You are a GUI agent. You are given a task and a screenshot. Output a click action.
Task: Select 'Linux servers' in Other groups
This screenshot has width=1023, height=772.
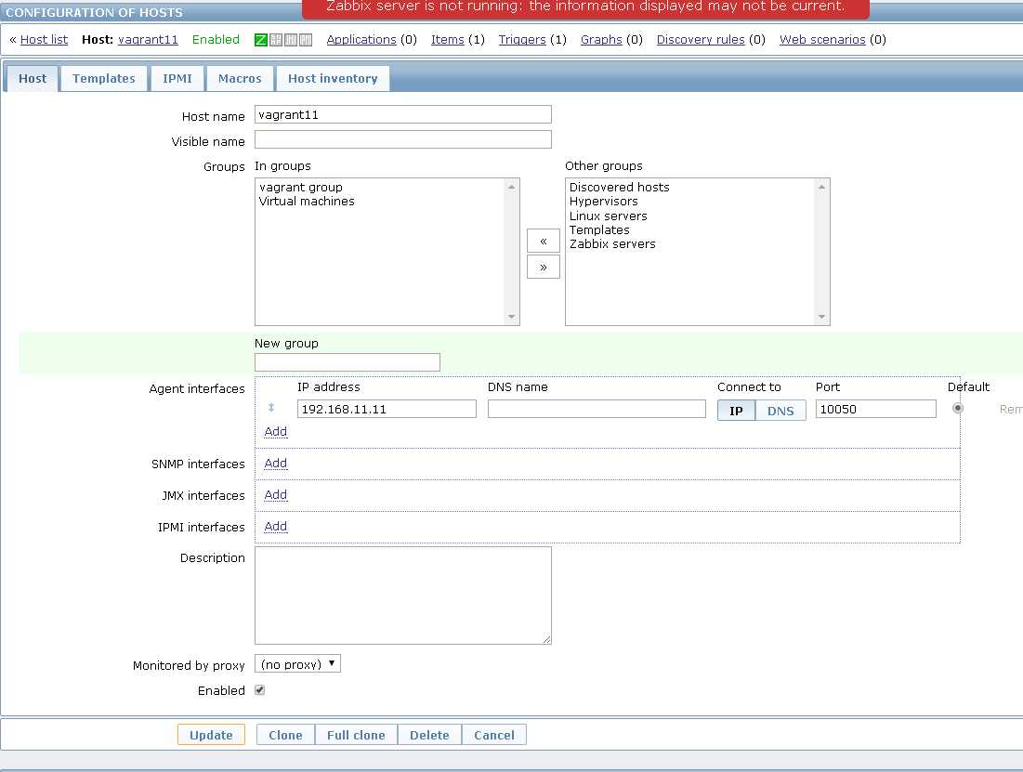pos(608,216)
